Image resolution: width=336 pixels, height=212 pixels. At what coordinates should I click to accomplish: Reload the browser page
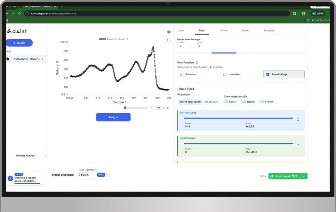pyautogui.click(x=19, y=13)
